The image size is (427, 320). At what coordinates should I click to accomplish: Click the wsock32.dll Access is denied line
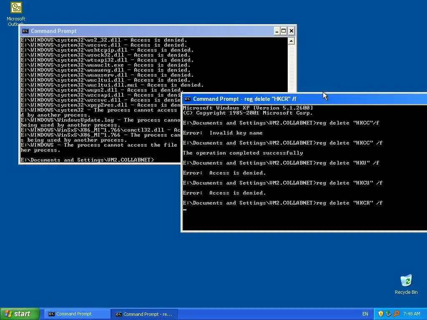click(105, 55)
